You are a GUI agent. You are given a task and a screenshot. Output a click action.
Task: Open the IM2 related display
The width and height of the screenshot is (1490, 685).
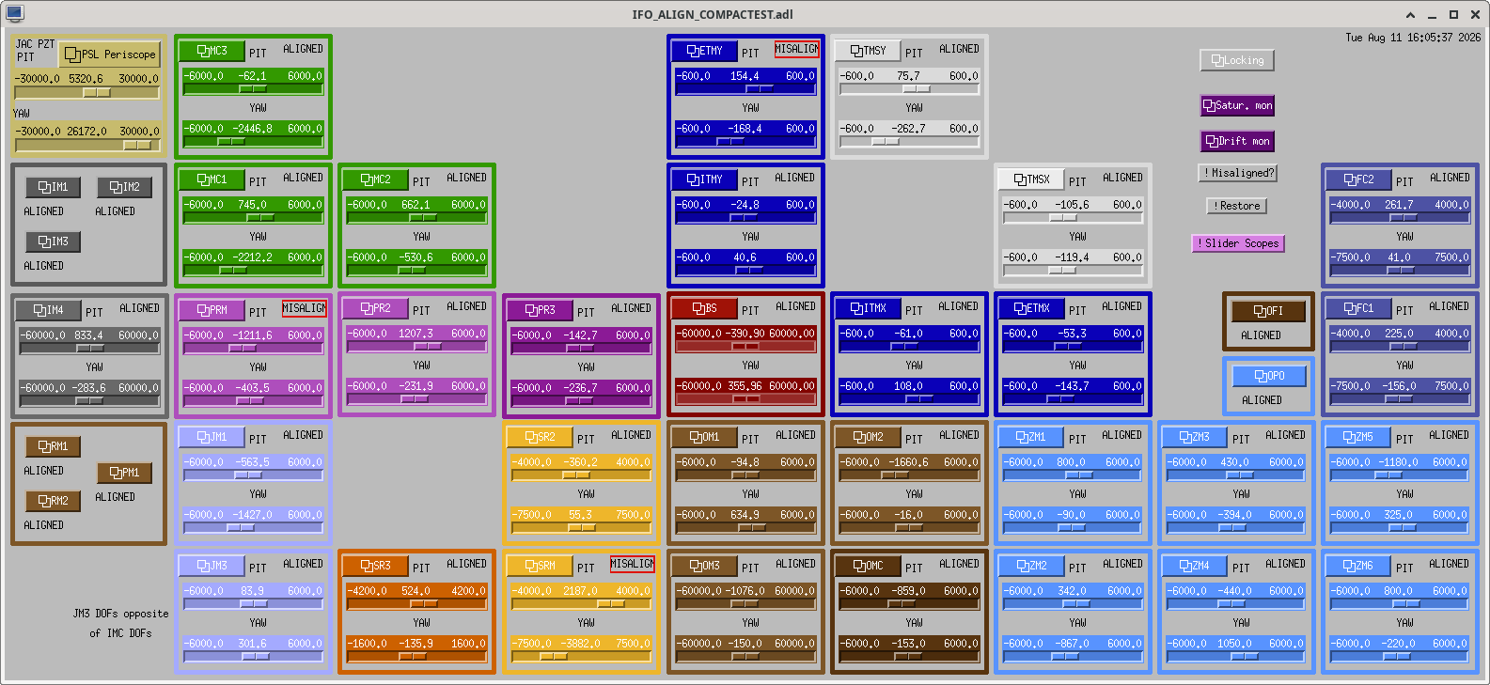[124, 187]
